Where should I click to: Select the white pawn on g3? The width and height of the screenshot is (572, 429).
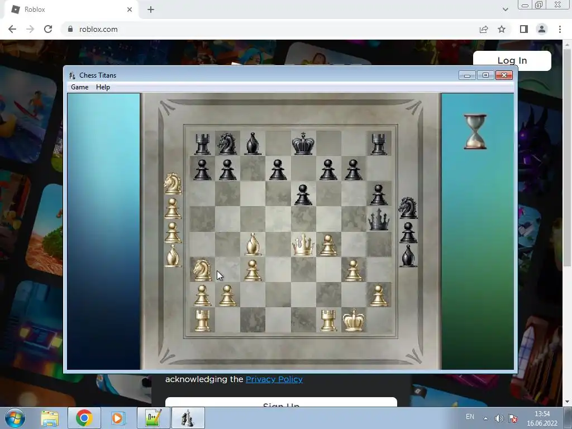click(353, 270)
